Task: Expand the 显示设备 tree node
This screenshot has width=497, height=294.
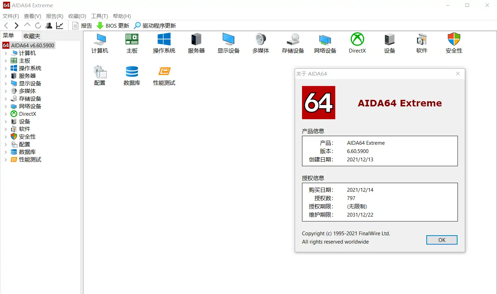Action: pyautogui.click(x=6, y=84)
